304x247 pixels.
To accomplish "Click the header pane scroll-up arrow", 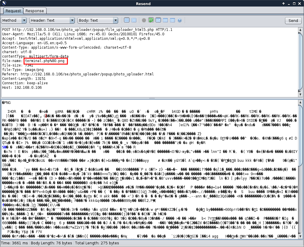I will [x=300, y=30].
